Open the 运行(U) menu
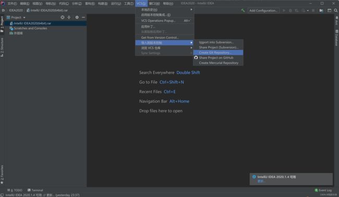This screenshot has width=339, height=197. pyautogui.click(x=116, y=4)
